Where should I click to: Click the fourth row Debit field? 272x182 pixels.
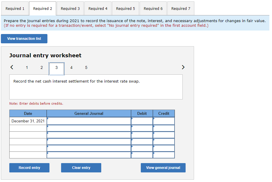click(142, 142)
